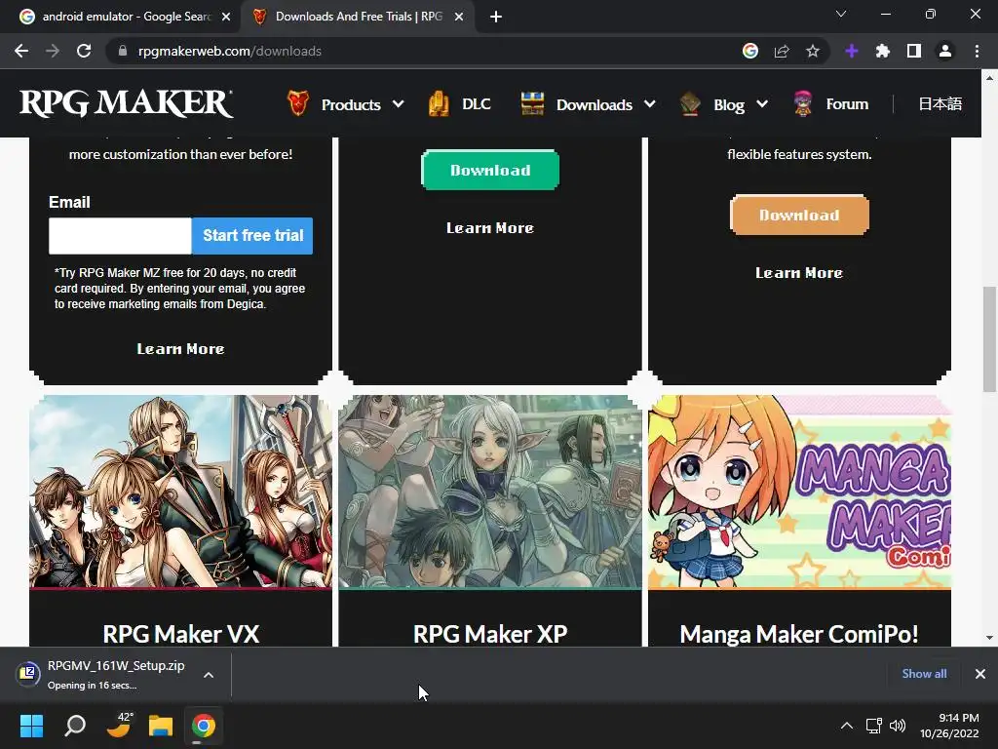Expand the Blog dropdown chevron
The image size is (998, 749).
point(762,103)
